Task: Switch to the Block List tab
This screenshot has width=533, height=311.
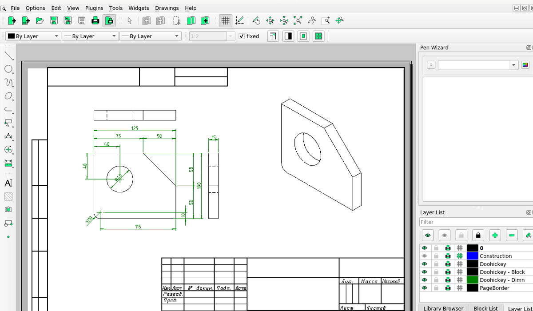Action: [x=486, y=308]
